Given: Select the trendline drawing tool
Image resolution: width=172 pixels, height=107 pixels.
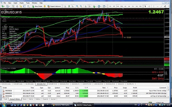Looking at the screenshot, I should (x=161, y=6).
